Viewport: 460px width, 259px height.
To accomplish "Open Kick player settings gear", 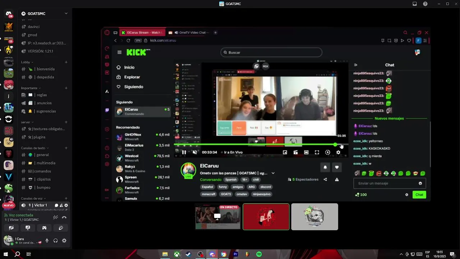I will point(338,152).
